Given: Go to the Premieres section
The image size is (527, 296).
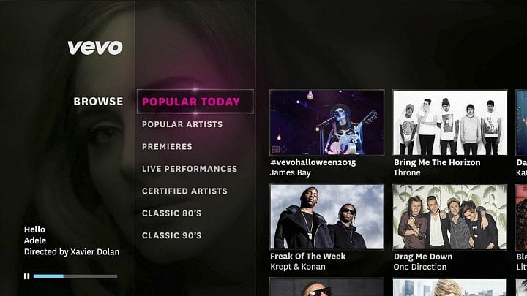Looking at the screenshot, I should (167, 147).
